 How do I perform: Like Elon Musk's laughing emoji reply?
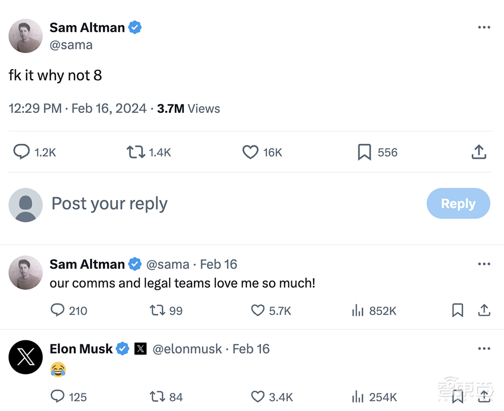pyautogui.click(x=258, y=397)
